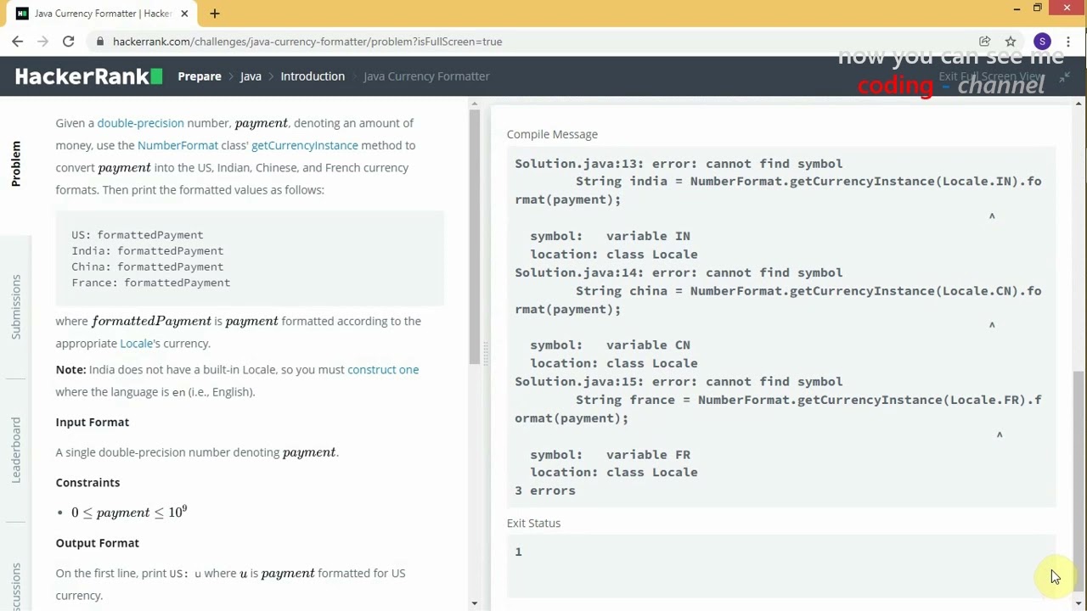Click the site info icon beside URL
The width and height of the screenshot is (1087, 611).
[100, 42]
